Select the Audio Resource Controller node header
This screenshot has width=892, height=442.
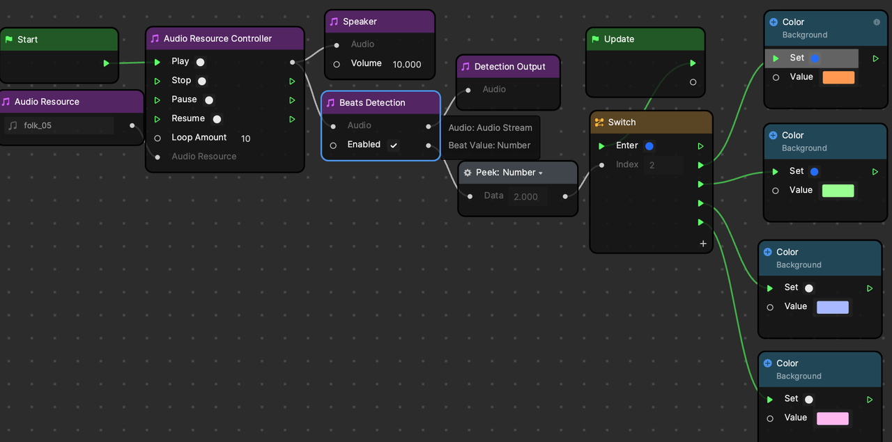click(224, 39)
